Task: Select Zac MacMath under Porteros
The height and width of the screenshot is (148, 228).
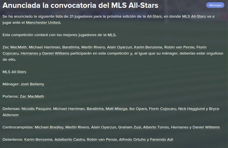Action: click(x=32, y=97)
